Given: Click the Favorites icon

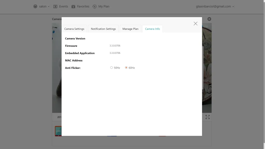Looking at the screenshot, I should (x=73, y=6).
